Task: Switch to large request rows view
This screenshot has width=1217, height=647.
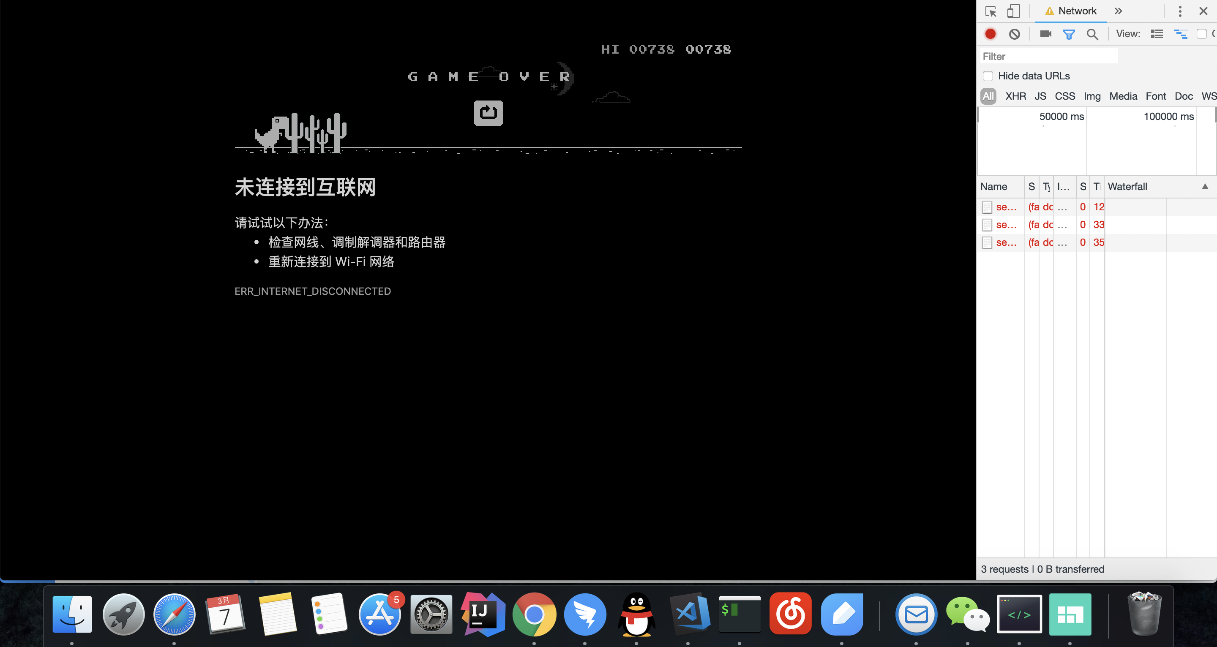Action: click(x=1157, y=34)
